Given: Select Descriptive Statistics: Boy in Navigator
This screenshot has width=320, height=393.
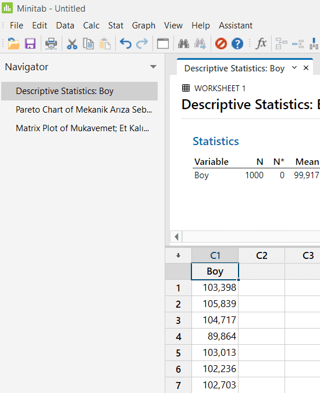Looking at the screenshot, I should (79, 91).
